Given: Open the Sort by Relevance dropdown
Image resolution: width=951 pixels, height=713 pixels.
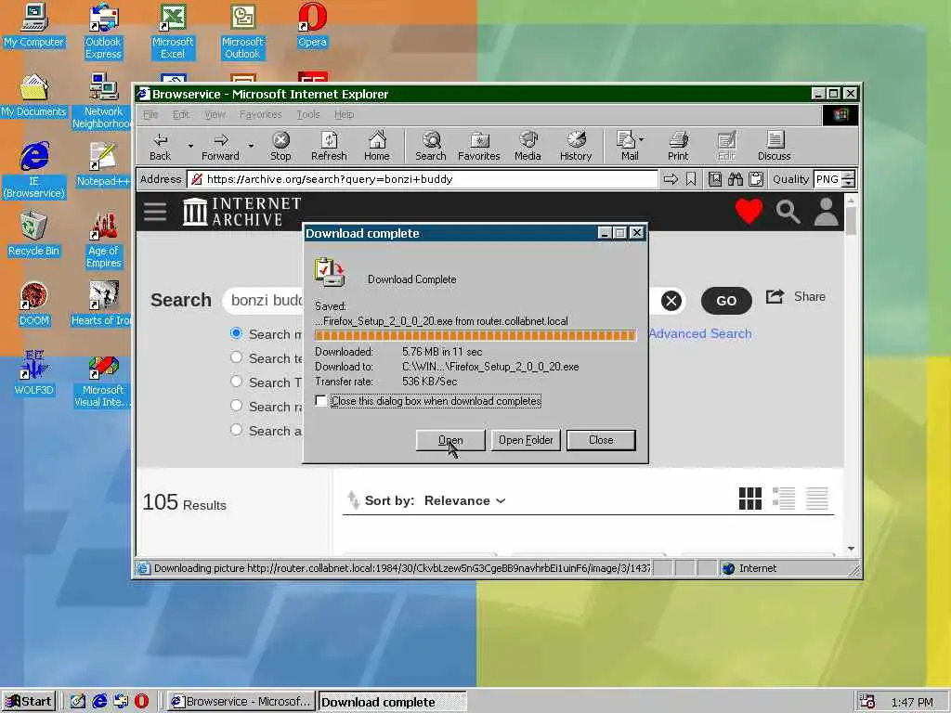Looking at the screenshot, I should click(464, 500).
